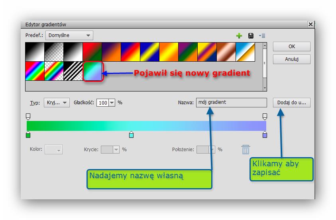
Task: Select the purple-green-orange gradient preset
Action: (x=188, y=52)
